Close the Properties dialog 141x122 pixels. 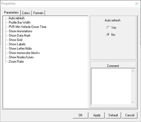tap(137, 4)
